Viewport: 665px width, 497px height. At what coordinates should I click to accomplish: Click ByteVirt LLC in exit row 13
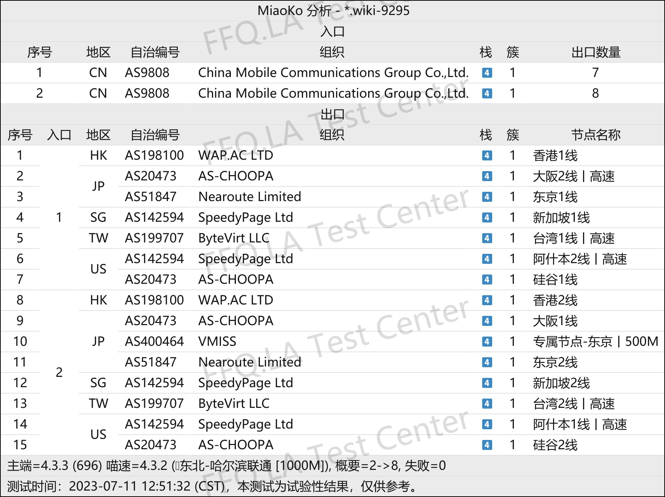coord(234,404)
